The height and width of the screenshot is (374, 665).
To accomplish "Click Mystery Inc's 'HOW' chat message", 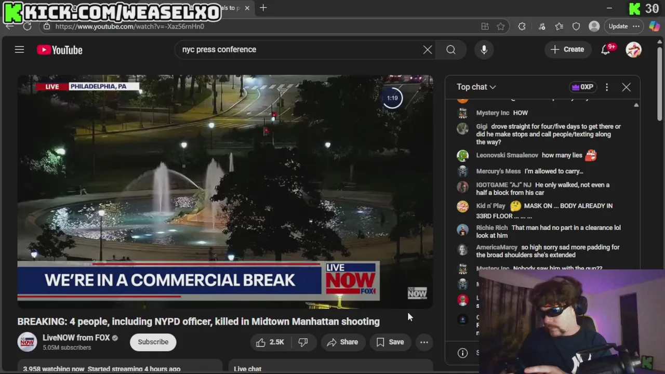I will 520,113.
